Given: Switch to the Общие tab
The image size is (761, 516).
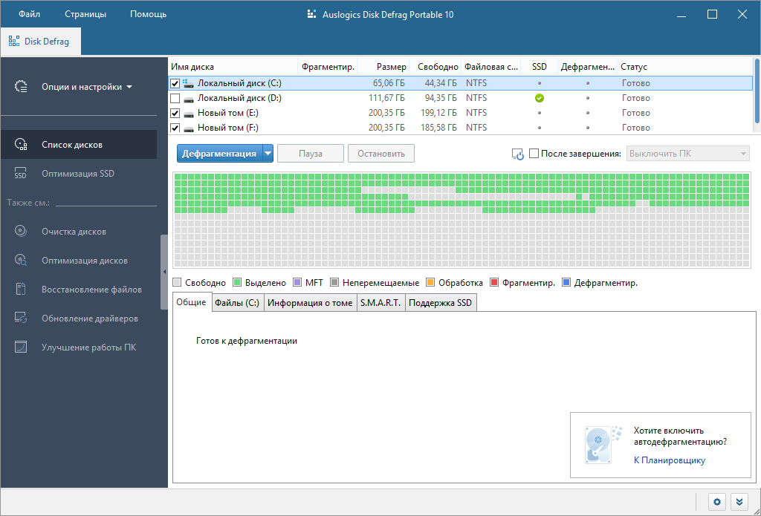Looking at the screenshot, I should 191,302.
